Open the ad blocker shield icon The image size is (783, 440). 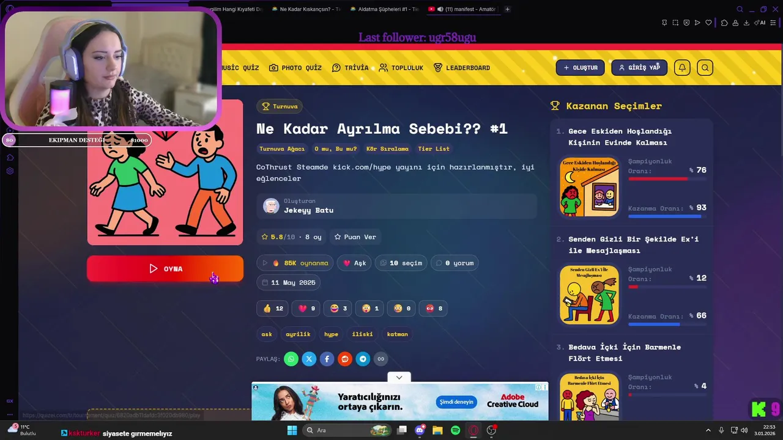[x=686, y=23]
